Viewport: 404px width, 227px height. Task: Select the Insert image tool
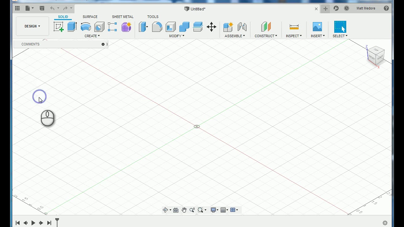pos(317,27)
